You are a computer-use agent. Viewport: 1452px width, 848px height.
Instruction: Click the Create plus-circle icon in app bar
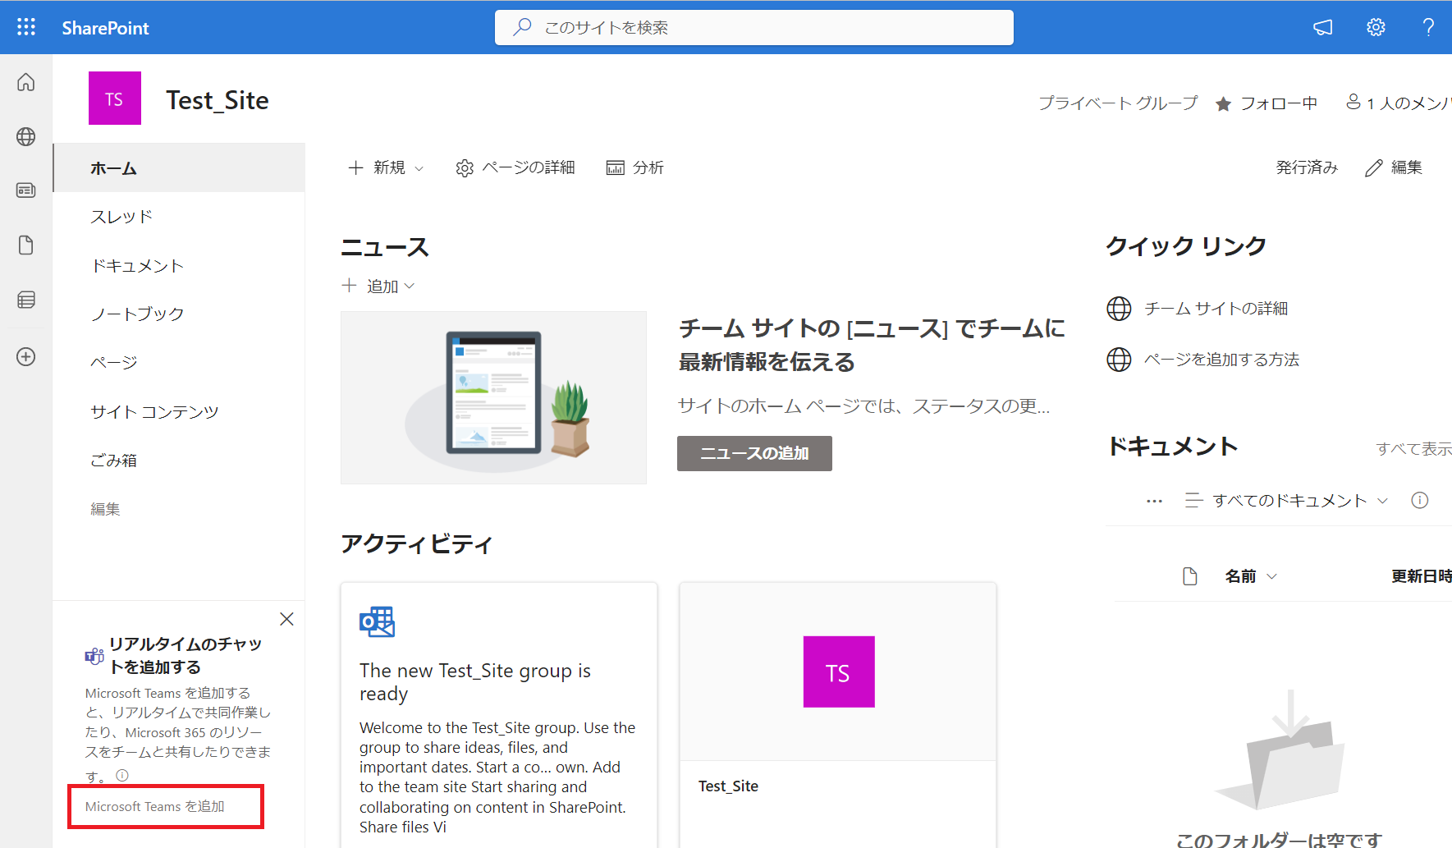[x=26, y=356]
